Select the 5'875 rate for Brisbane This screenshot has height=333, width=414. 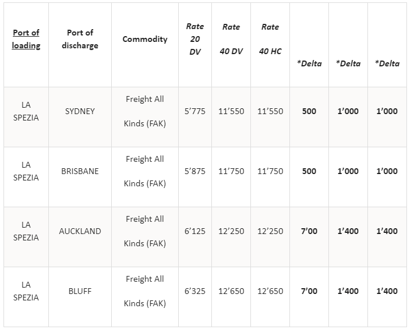click(x=195, y=171)
